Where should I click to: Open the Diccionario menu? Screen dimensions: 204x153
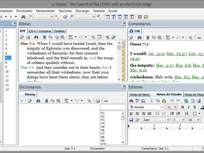(x=24, y=11)
